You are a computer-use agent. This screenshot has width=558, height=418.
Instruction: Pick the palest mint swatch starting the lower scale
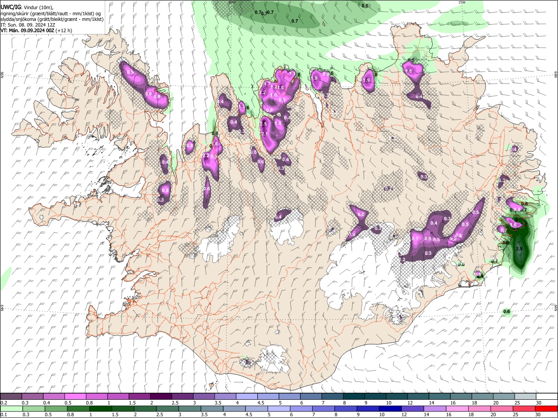11,408
